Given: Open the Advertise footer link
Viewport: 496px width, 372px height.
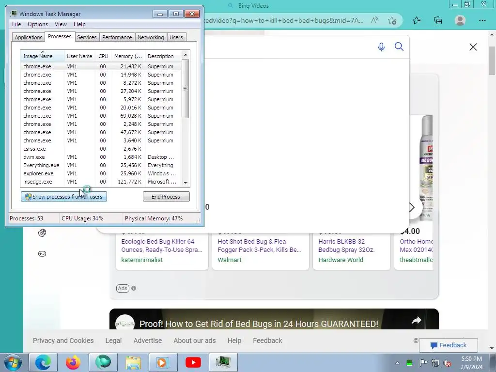Looking at the screenshot, I should (147, 341).
